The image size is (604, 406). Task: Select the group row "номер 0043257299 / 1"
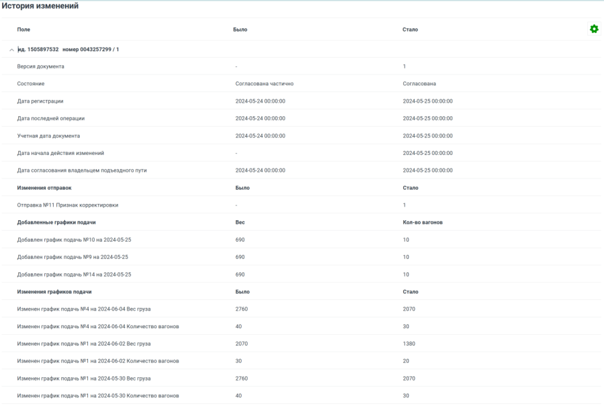(x=91, y=50)
